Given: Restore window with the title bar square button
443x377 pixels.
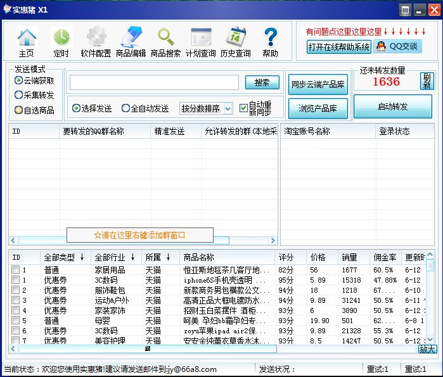Looking at the screenshot, I should [405, 10].
